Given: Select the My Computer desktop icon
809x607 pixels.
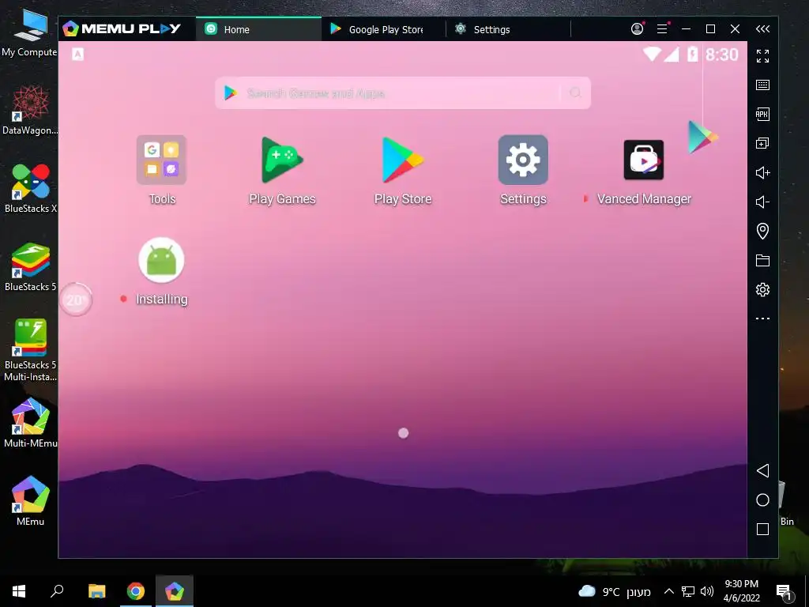Looking at the screenshot, I should [x=29, y=32].
